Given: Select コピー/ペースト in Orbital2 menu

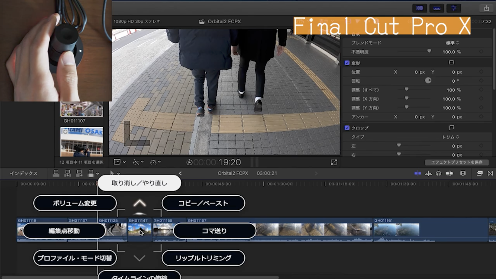Looking at the screenshot, I should point(203,203).
